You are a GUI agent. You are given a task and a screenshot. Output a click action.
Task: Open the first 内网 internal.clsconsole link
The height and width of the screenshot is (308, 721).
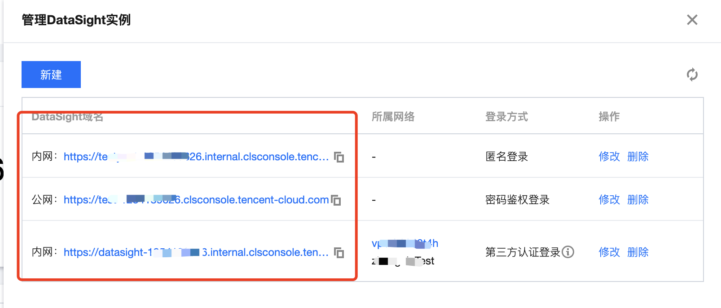pos(196,157)
